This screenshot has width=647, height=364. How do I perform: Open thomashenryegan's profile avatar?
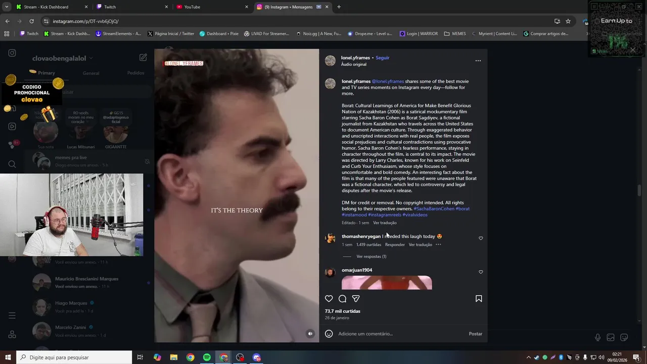coord(330,238)
